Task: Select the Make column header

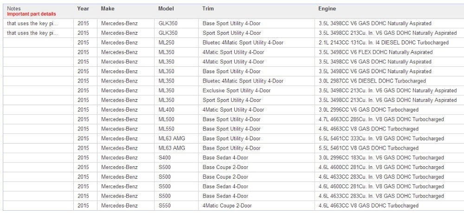Action: (108, 9)
